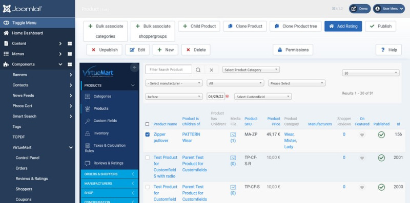
Task: Check the select-all products checkbox in header
Action: pyautogui.click(x=147, y=124)
